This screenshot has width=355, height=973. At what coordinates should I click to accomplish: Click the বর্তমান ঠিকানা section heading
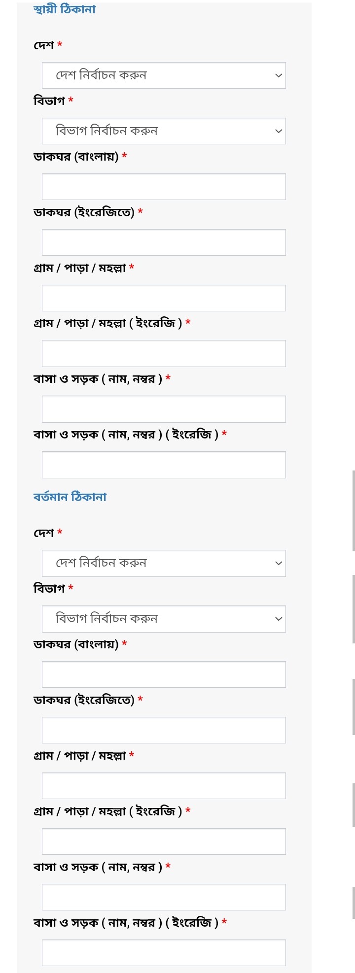tap(70, 497)
